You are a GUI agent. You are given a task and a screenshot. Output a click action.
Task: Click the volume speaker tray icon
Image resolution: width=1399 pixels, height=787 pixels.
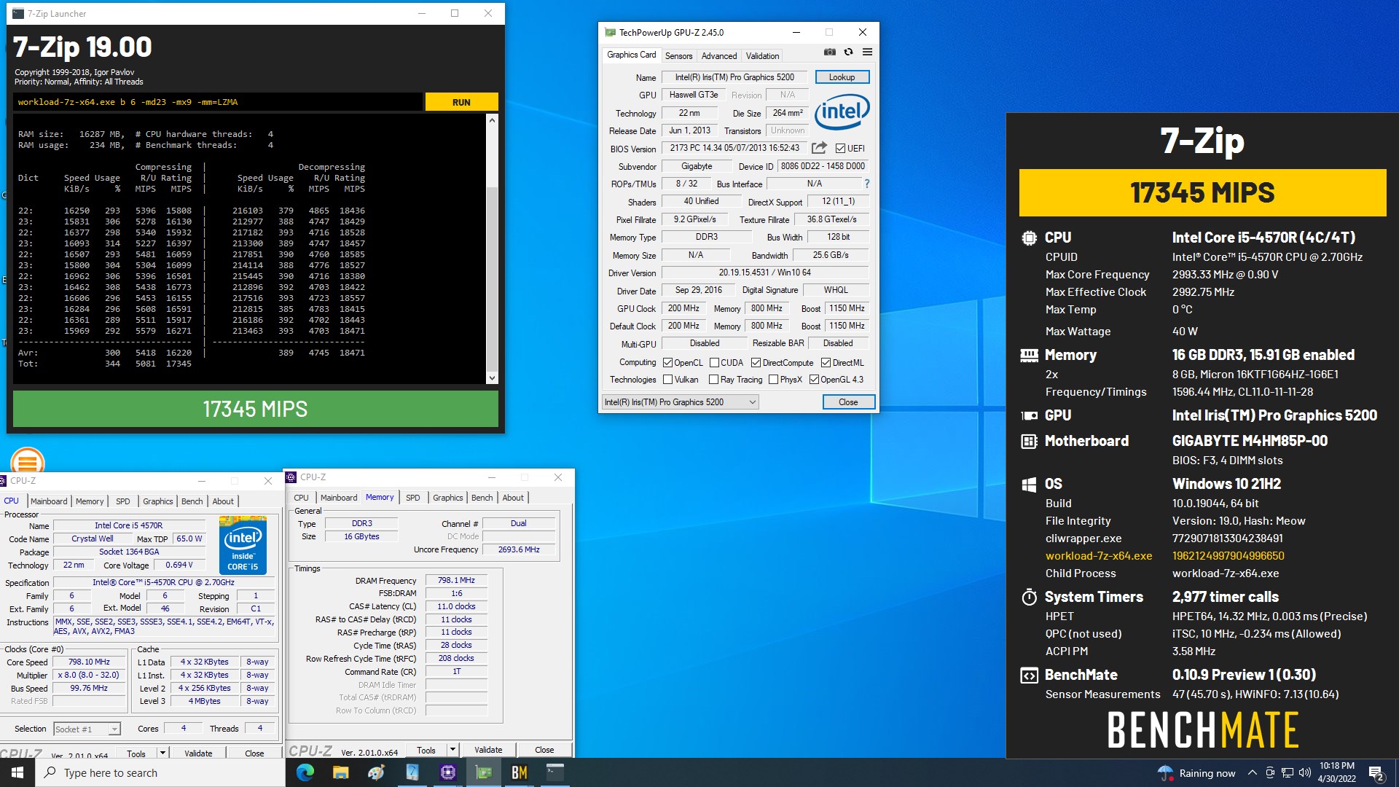pos(1305,773)
